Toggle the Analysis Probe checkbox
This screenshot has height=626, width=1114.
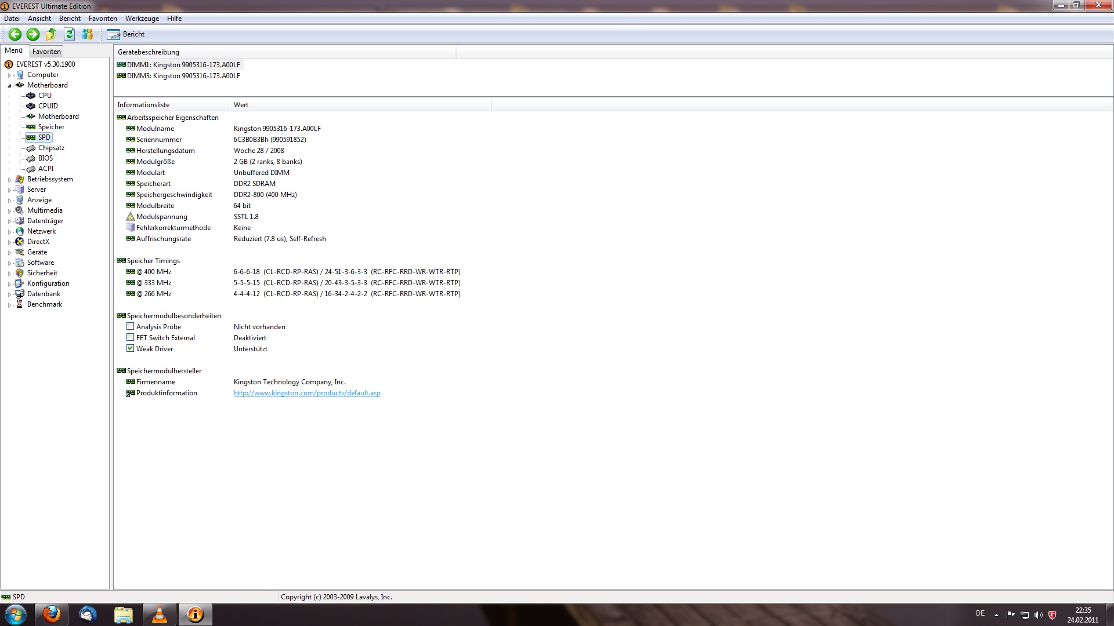tap(131, 327)
